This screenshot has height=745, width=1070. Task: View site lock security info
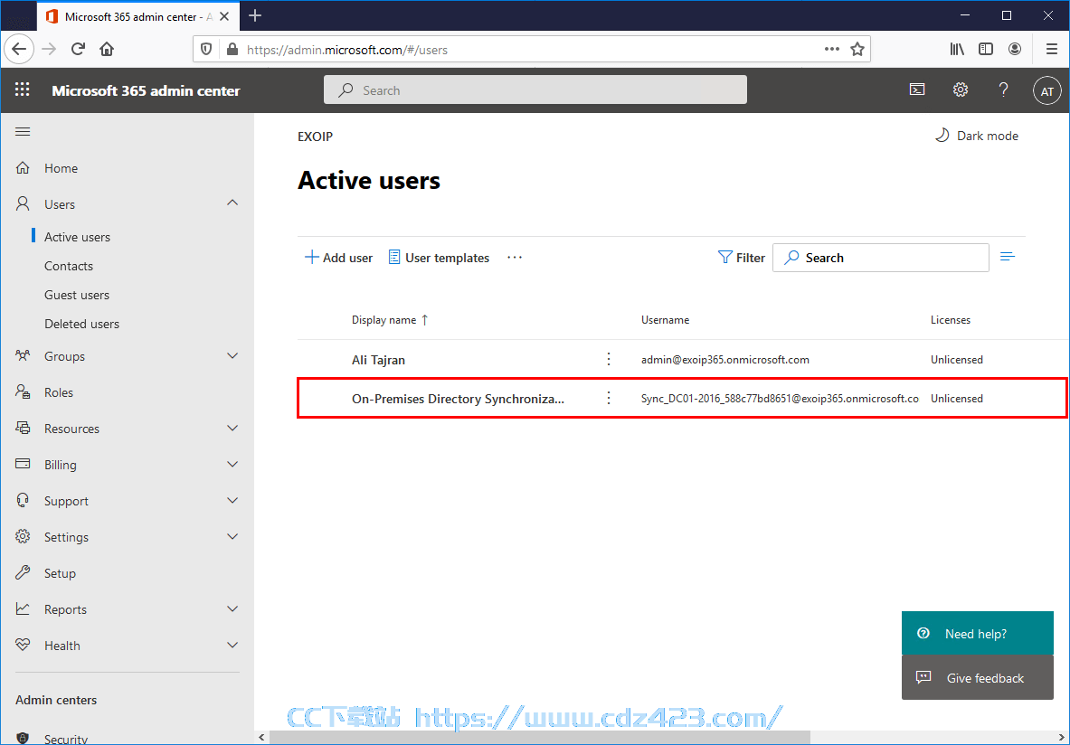(x=232, y=49)
